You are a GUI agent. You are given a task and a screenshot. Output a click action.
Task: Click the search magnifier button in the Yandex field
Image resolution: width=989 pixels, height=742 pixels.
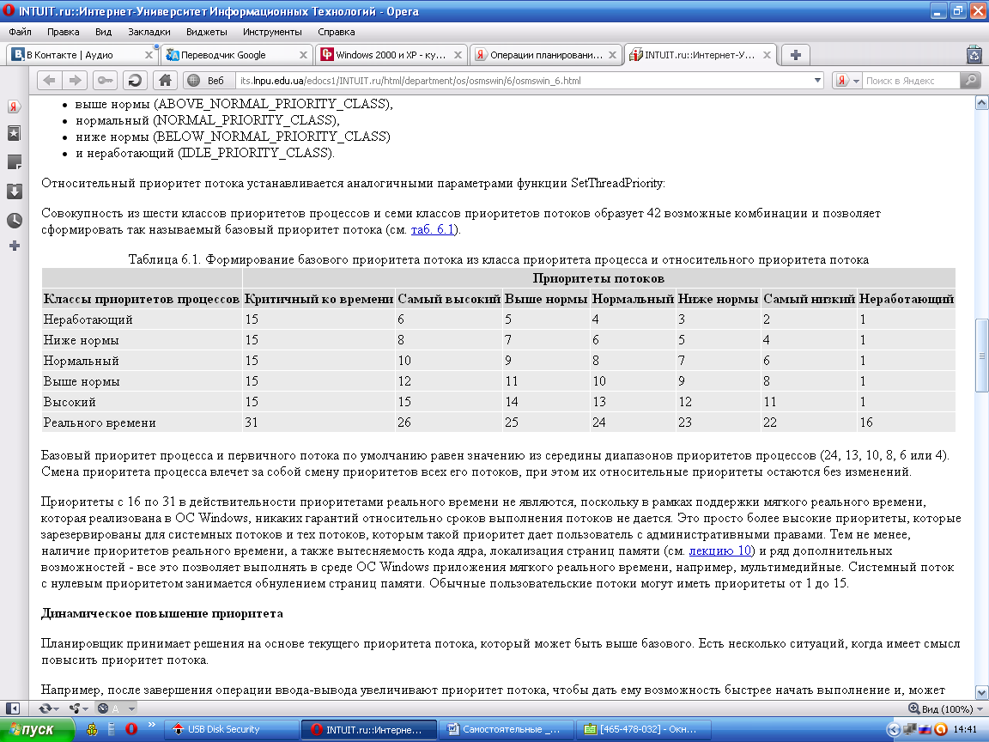[x=970, y=80]
